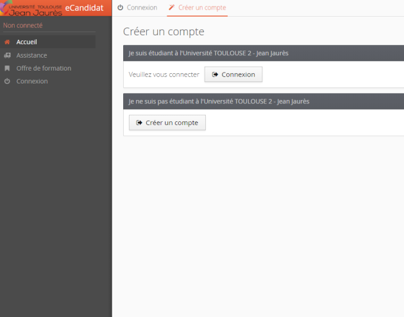Open Accueil in the sidebar menu
Image resolution: width=404 pixels, height=317 pixels.
pos(27,42)
